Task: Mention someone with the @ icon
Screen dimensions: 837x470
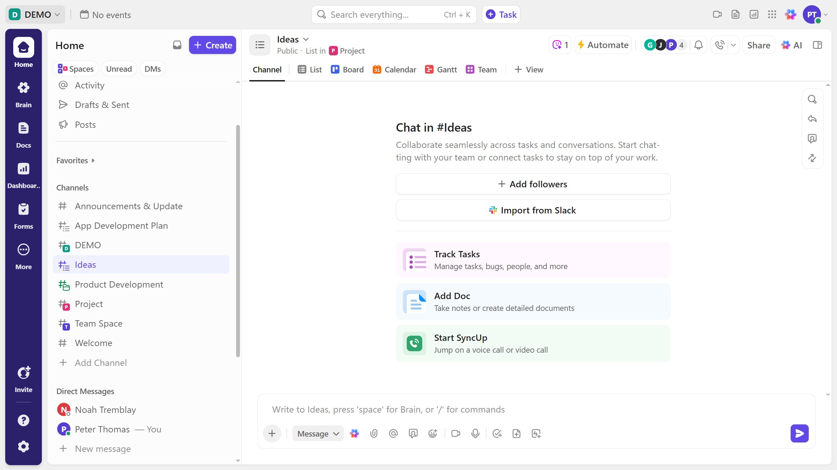Action: (393, 433)
